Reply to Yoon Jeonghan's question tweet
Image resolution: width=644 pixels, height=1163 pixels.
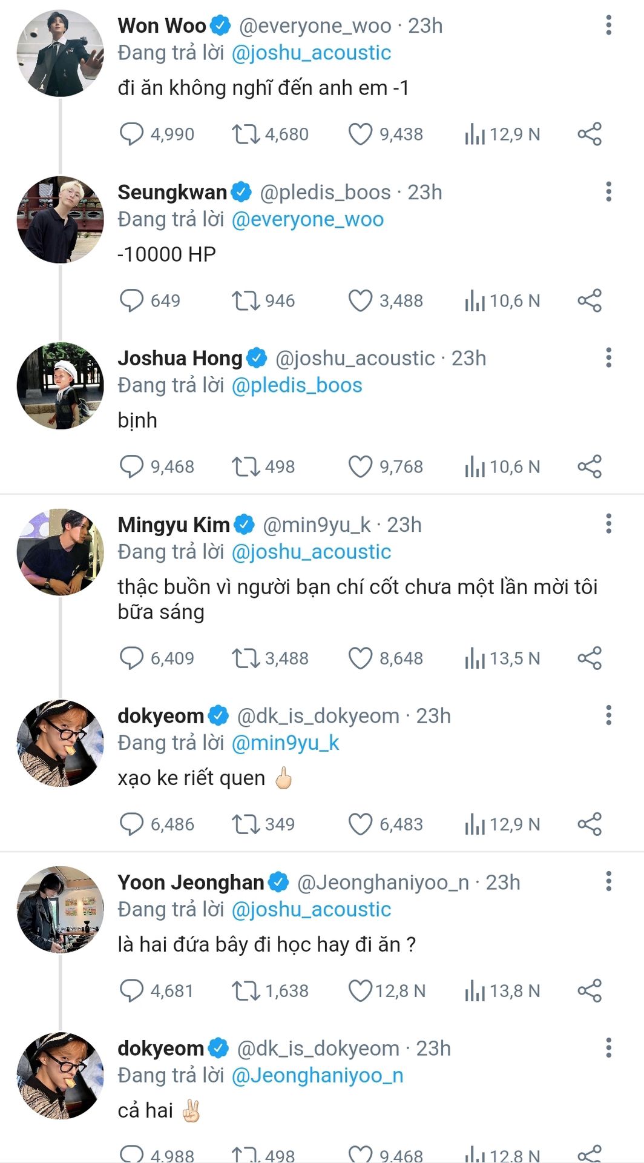131,991
